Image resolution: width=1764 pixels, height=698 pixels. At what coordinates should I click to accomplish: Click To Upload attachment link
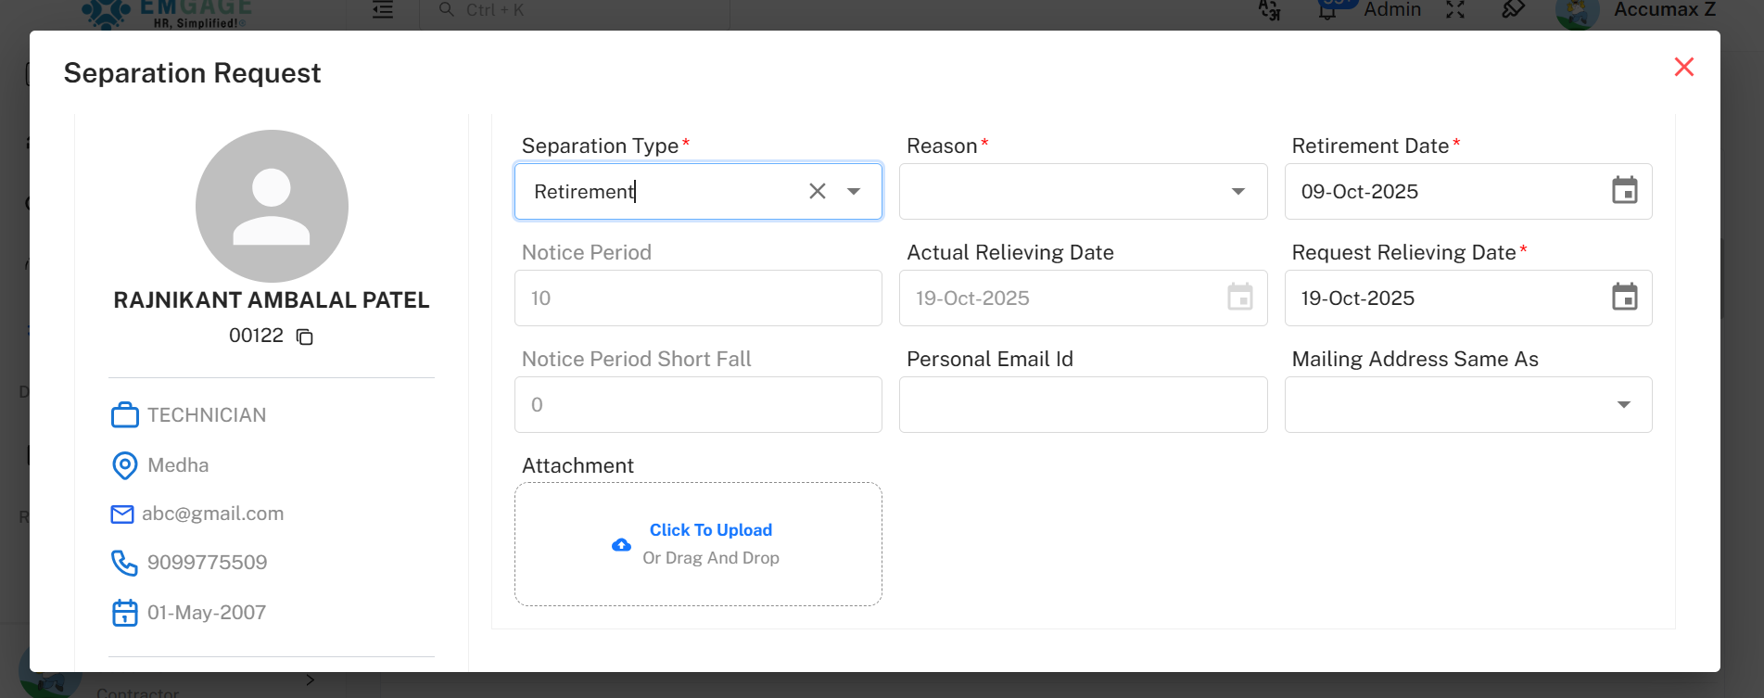click(710, 529)
